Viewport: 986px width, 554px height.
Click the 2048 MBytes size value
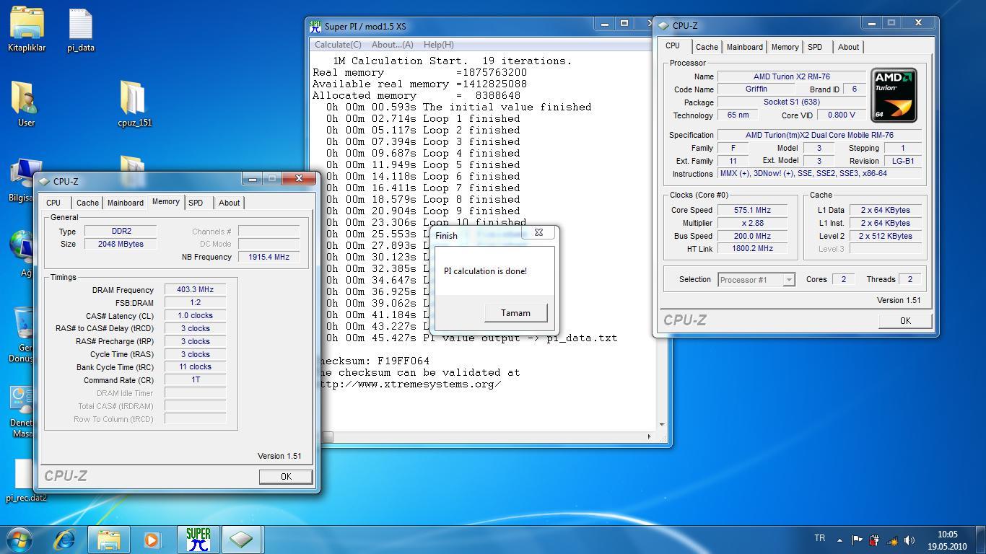pos(121,244)
